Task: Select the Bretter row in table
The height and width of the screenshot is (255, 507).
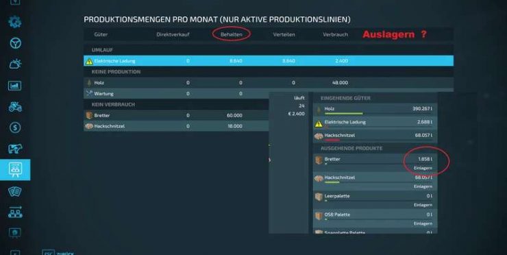Action: tap(176, 115)
